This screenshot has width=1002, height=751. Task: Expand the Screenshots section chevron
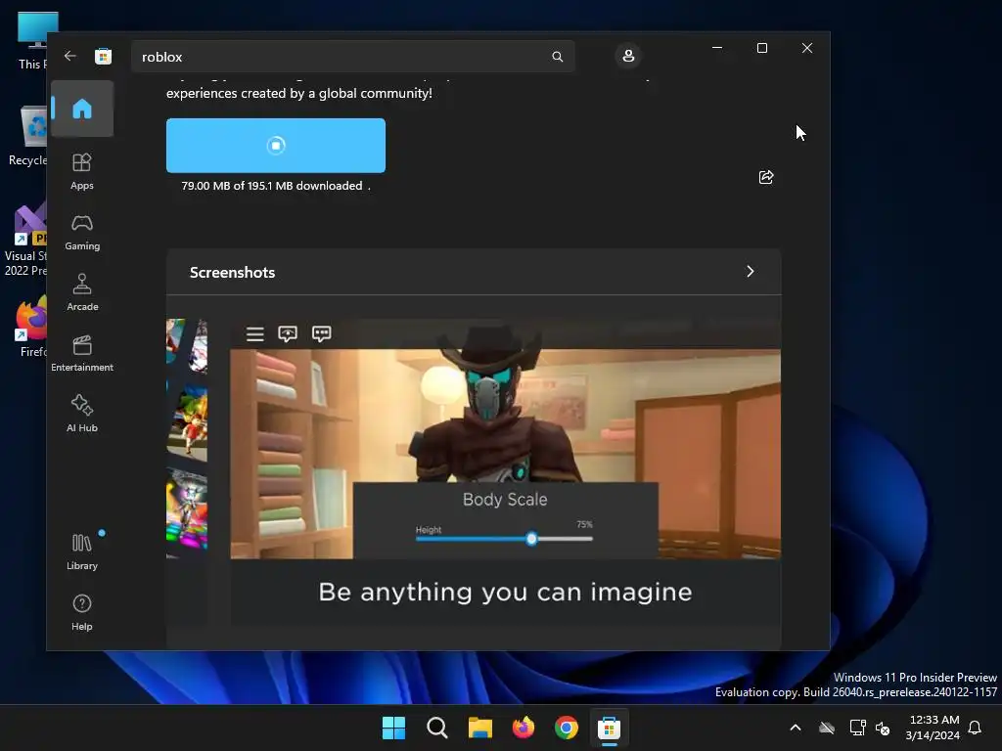[751, 272]
